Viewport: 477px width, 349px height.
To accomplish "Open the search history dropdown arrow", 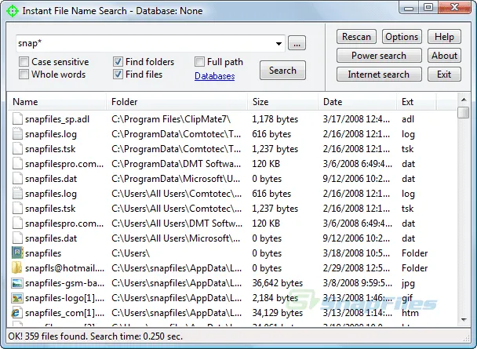I will click(279, 43).
